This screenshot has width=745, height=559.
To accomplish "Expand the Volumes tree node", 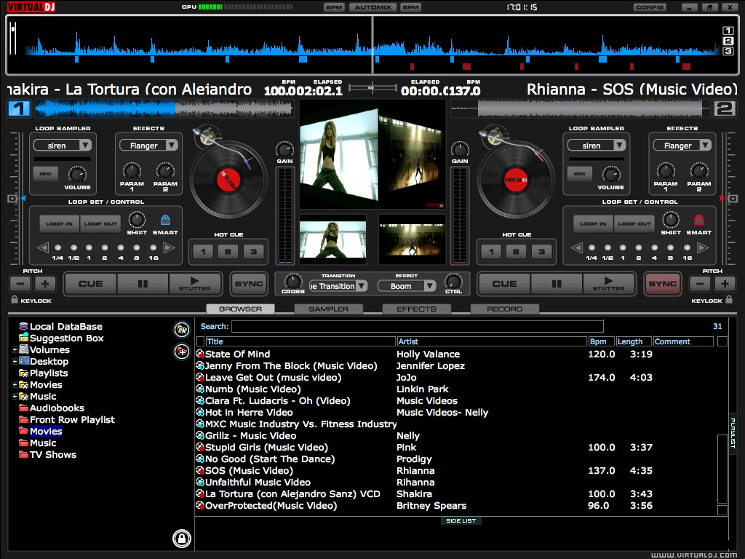I will (x=15, y=350).
